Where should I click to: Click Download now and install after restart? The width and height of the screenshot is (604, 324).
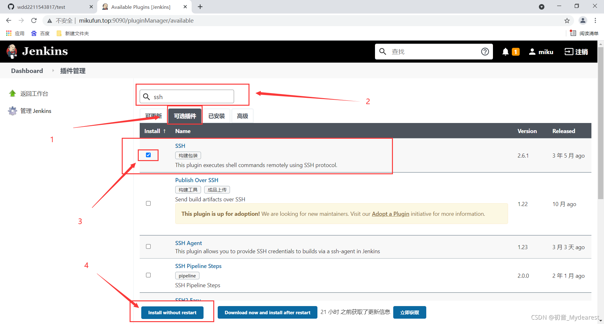(x=267, y=312)
